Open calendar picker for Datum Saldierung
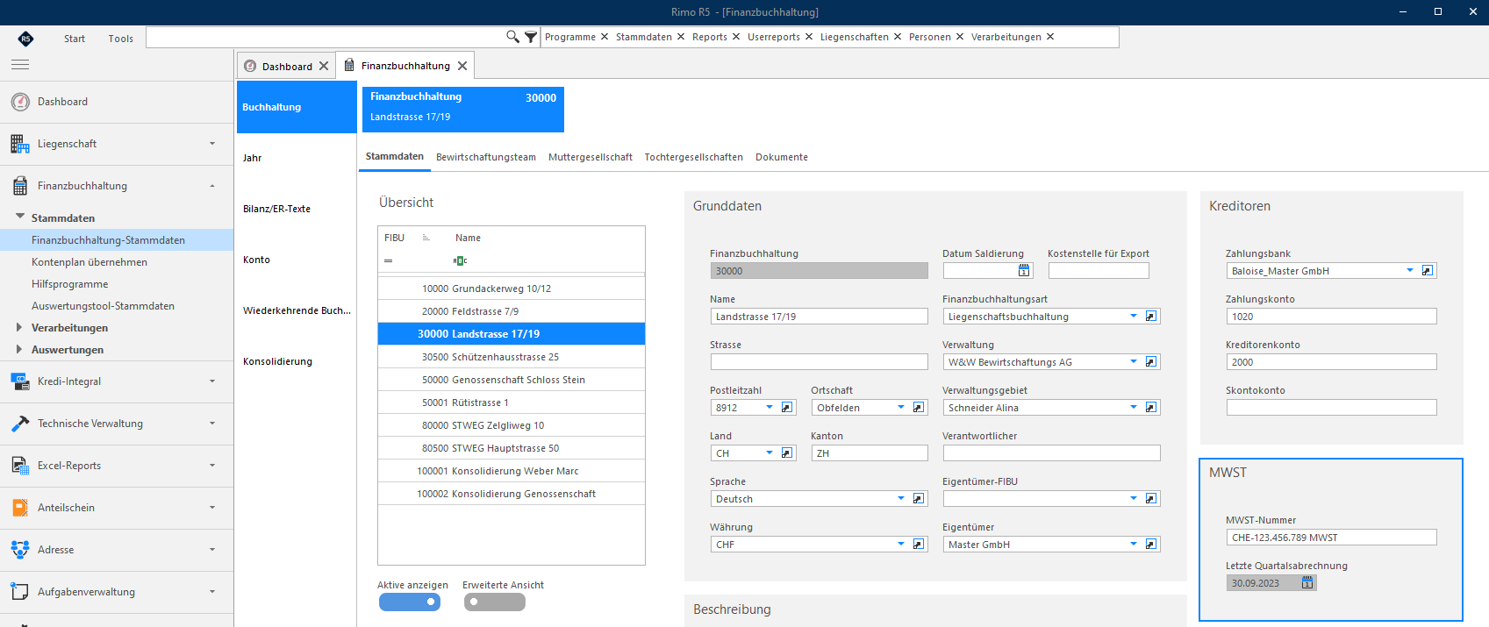 click(1024, 271)
